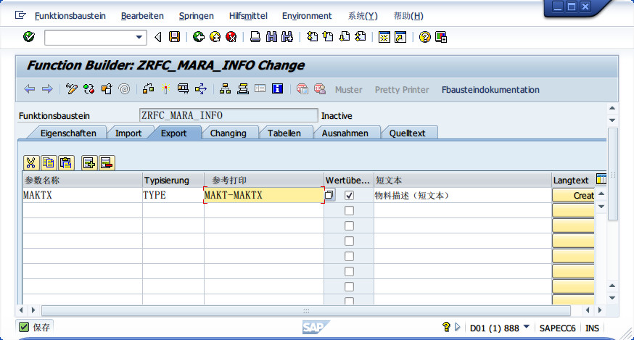Switch to the Tabellen tab
Image resolution: width=634 pixels, height=340 pixels.
point(284,133)
